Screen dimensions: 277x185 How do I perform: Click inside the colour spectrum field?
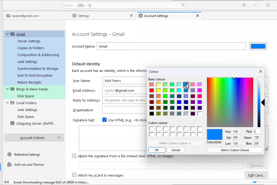coord(230,102)
